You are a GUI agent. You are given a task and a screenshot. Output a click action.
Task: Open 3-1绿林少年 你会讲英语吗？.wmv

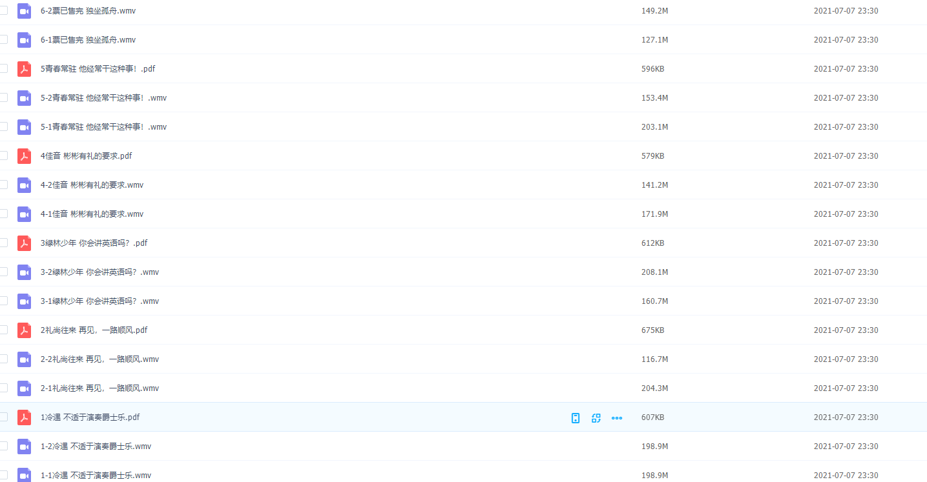click(99, 301)
